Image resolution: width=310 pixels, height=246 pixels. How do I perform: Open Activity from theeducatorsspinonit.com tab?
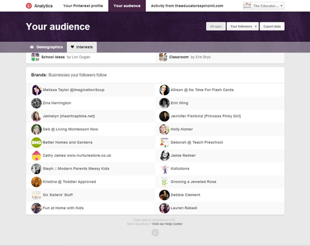click(187, 6)
